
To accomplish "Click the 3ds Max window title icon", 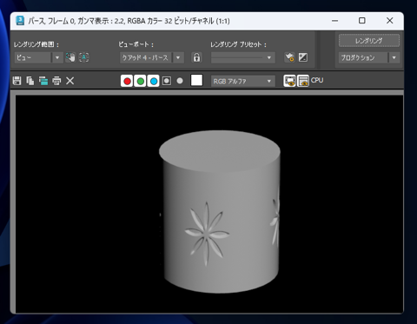I will coord(20,21).
